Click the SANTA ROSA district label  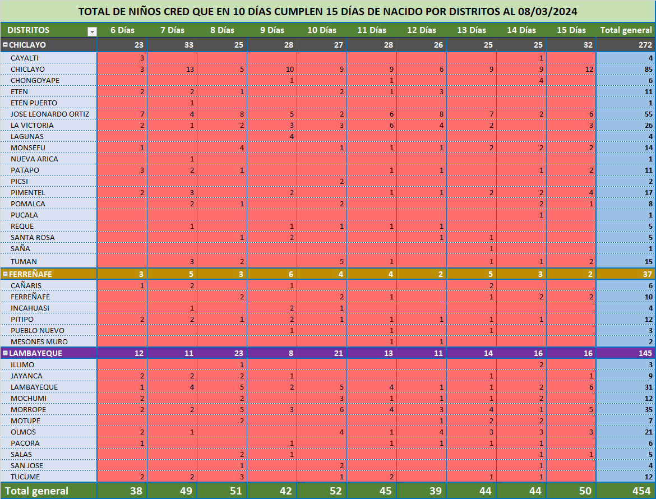point(33,237)
